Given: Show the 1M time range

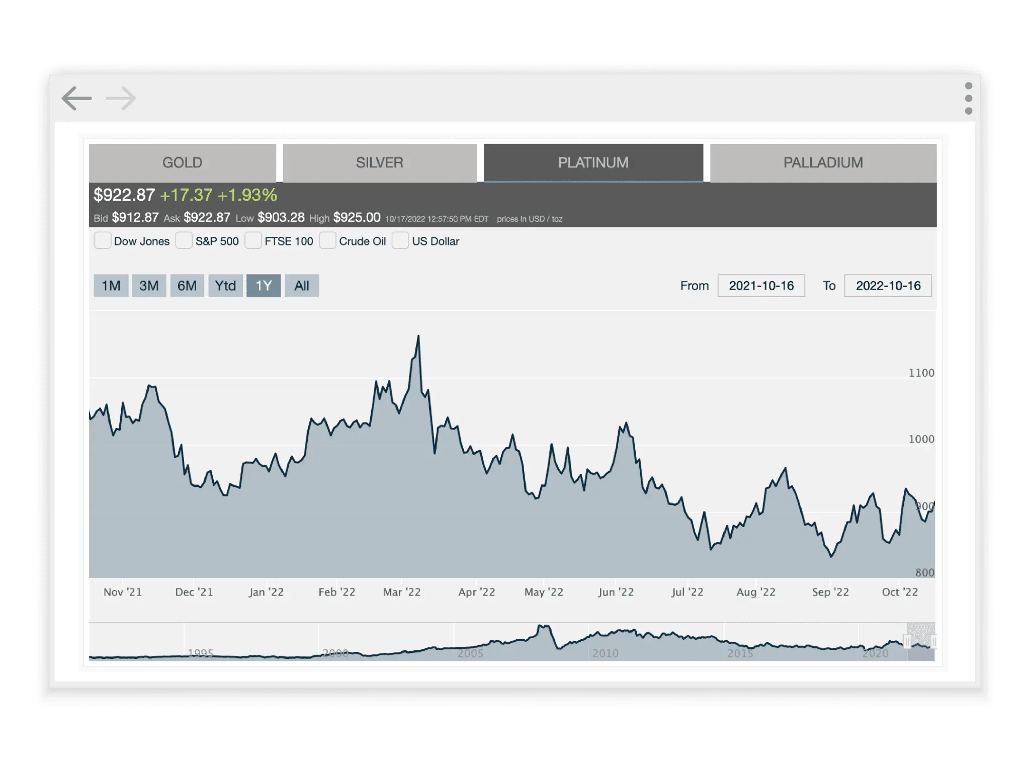Looking at the screenshot, I should [x=111, y=285].
